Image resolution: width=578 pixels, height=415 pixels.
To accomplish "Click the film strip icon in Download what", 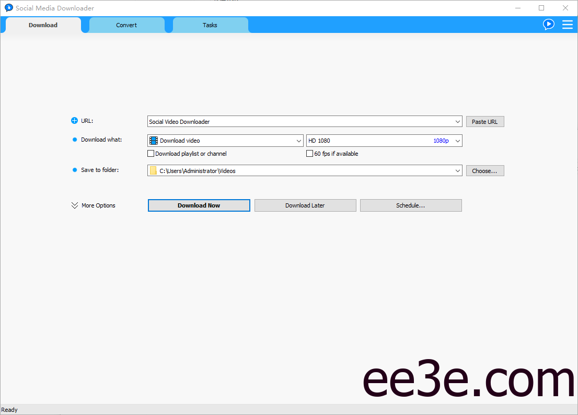I will click(154, 141).
